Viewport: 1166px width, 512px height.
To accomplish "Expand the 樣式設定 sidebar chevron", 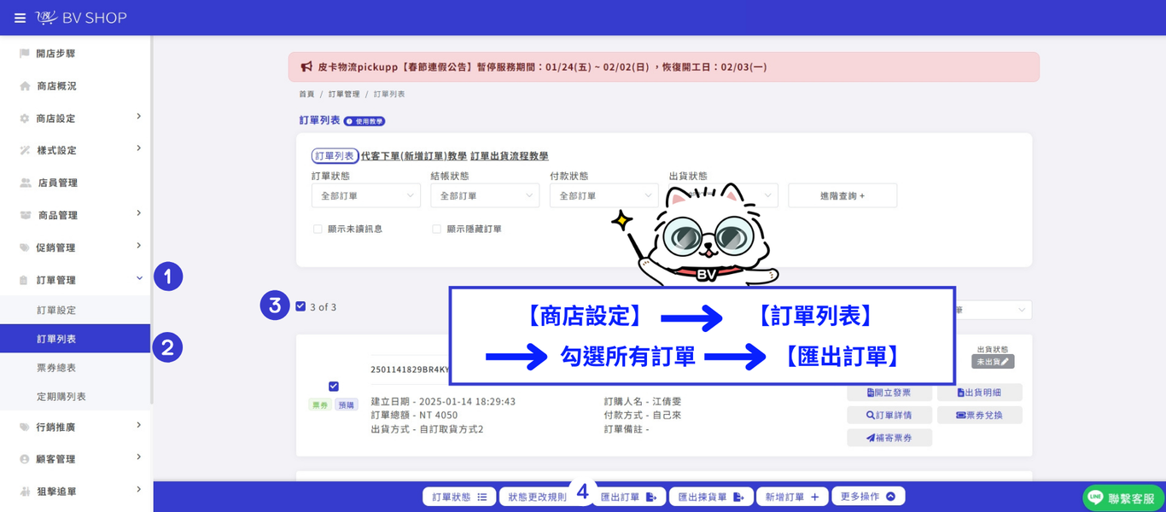I will (x=138, y=148).
